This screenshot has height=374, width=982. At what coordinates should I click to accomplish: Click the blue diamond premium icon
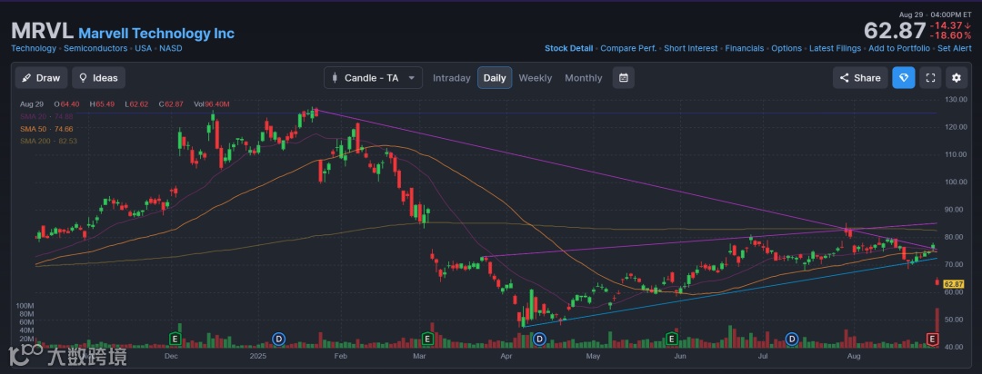(903, 78)
